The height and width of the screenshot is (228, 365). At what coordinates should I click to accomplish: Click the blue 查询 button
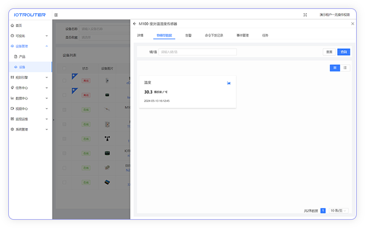point(343,52)
